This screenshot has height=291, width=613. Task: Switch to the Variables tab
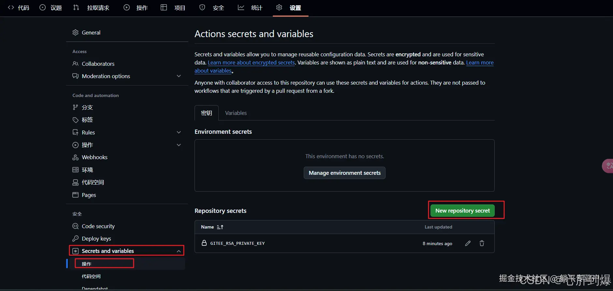(x=236, y=113)
